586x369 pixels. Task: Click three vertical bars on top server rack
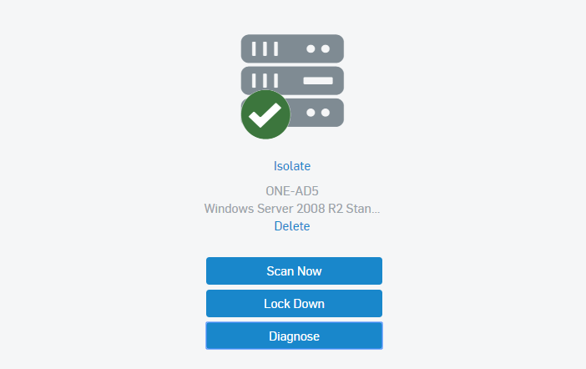point(265,48)
